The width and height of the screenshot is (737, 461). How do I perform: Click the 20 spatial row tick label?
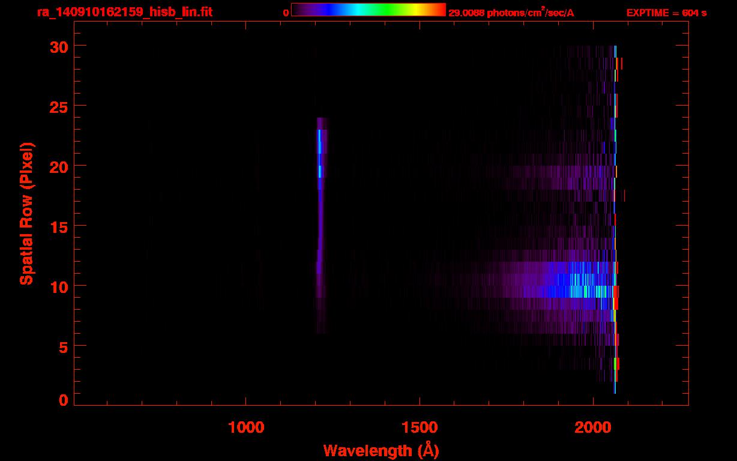pyautogui.click(x=59, y=166)
